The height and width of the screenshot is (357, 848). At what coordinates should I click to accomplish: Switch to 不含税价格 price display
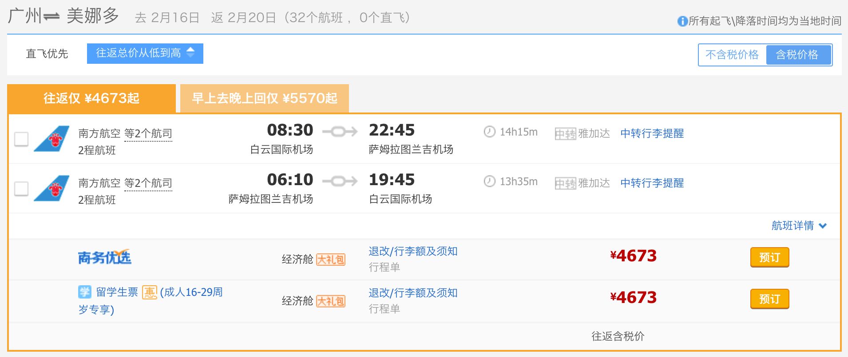(732, 54)
